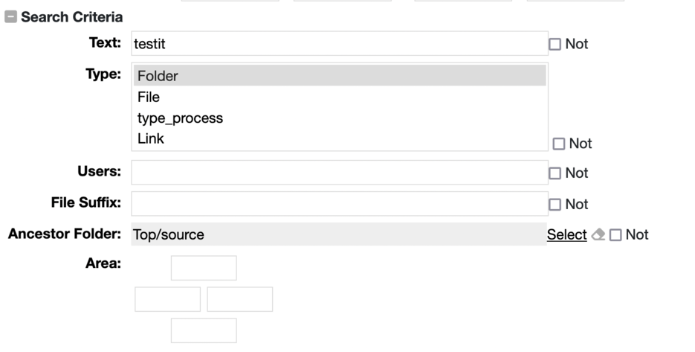The width and height of the screenshot is (695, 352).
Task: Tick the File Suffix Not checkbox
Action: 555,205
